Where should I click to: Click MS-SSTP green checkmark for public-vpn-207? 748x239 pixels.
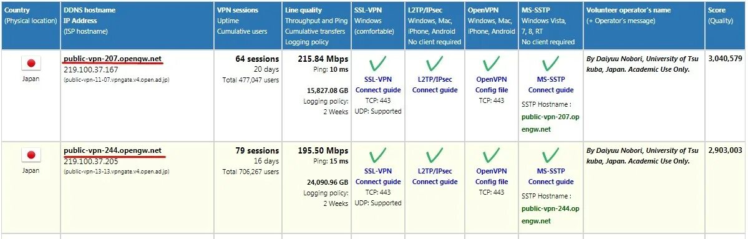tap(550, 64)
